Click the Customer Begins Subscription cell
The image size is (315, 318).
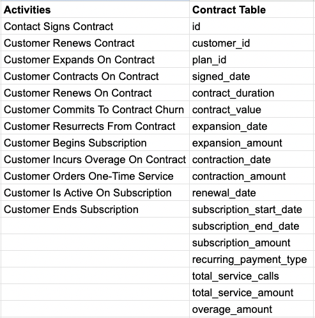tap(95, 143)
